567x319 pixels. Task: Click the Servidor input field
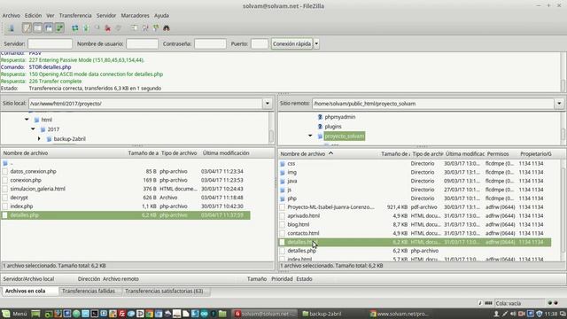50,43
